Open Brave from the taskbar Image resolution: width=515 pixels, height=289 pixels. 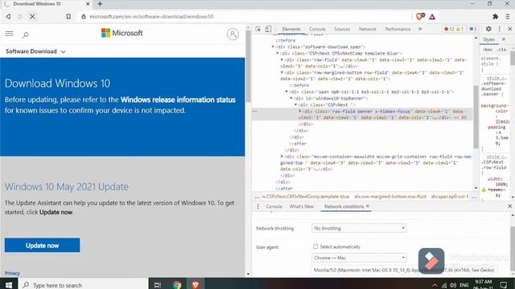(196, 285)
